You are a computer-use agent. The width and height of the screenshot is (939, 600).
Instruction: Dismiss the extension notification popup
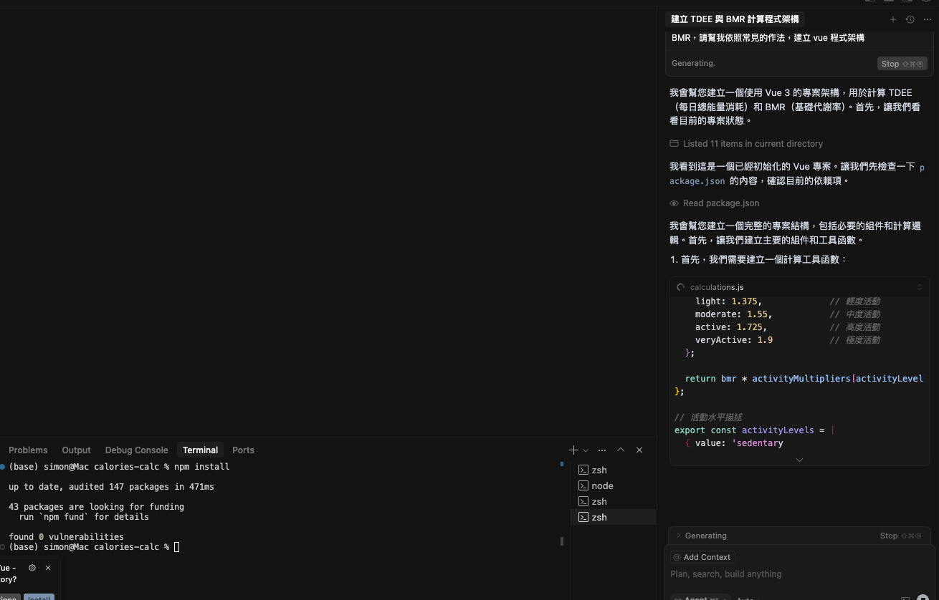coord(48,568)
